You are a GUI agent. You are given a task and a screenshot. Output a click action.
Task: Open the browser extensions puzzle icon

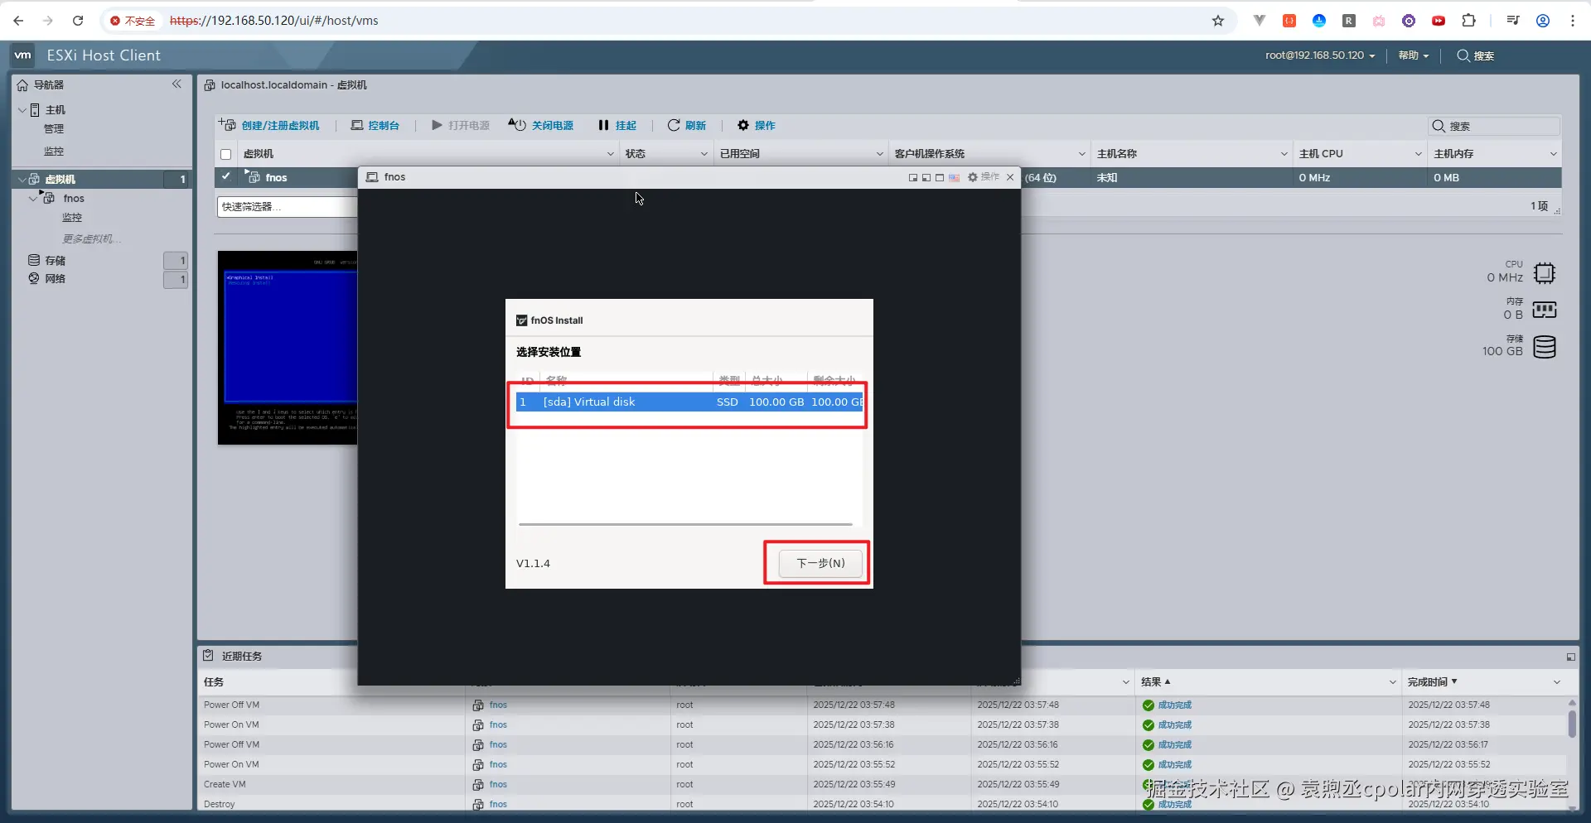pyautogui.click(x=1468, y=21)
